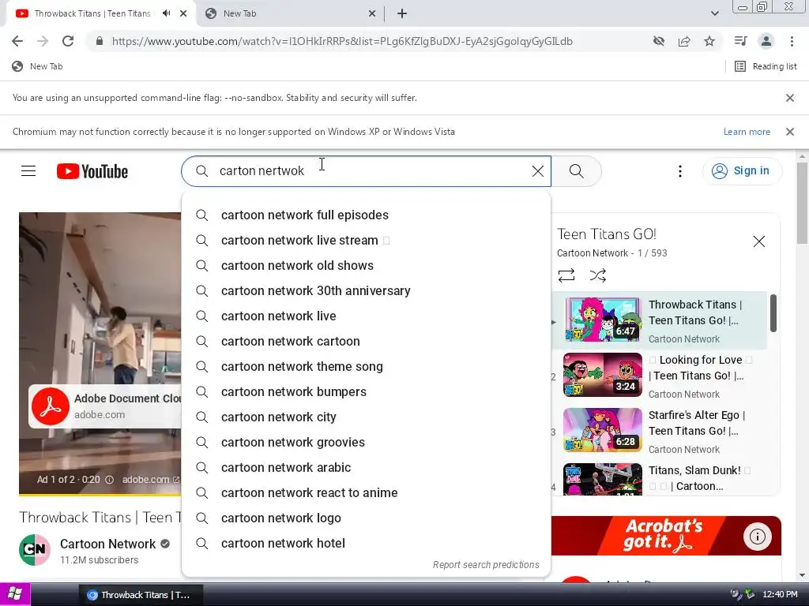The height and width of the screenshot is (606, 809).
Task: Open the Chromium profile avatar
Action: 766,41
